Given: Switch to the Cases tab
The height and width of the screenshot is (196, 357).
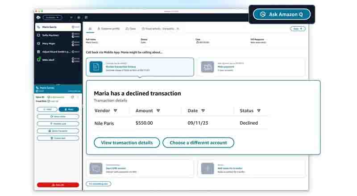Looking at the screenshot, I should (x=131, y=29).
